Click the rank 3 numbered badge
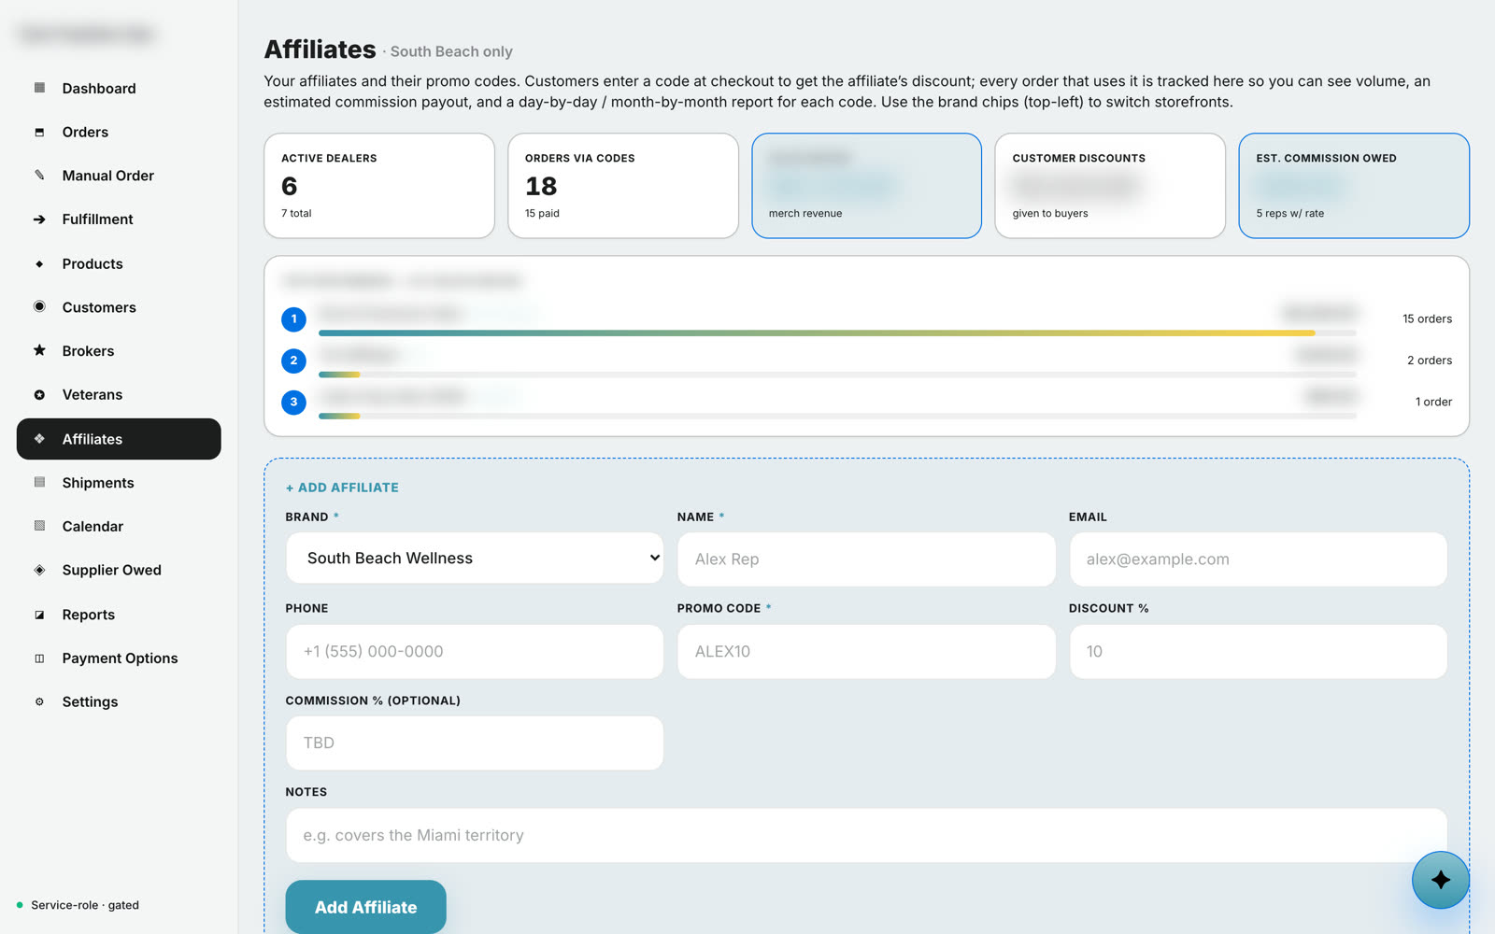Viewport: 1495px width, 934px height. pos(293,403)
